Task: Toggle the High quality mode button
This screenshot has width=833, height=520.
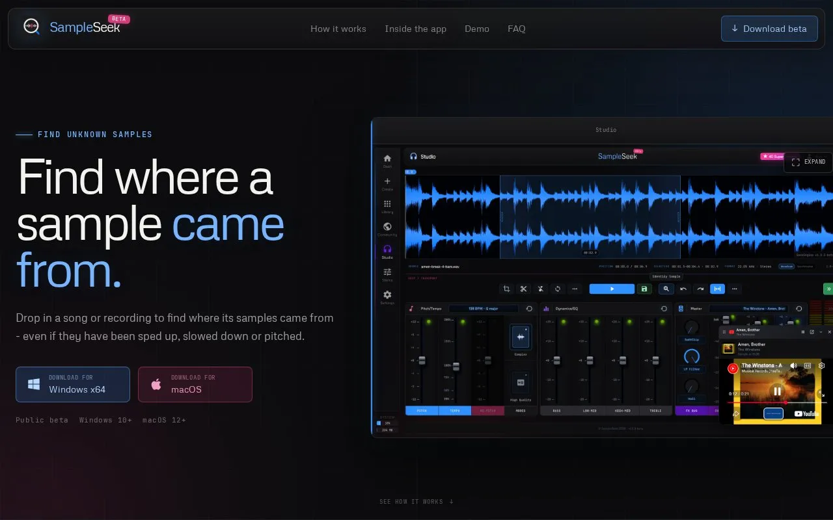Action: point(521,383)
